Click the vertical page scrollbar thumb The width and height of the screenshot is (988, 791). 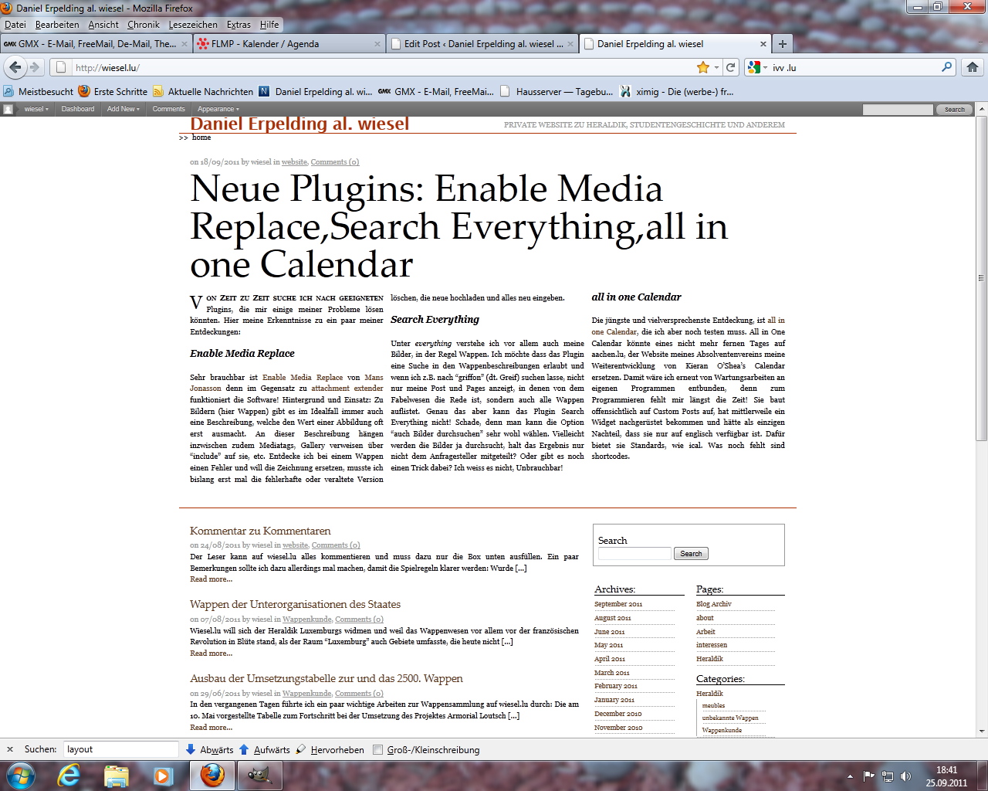click(981, 278)
